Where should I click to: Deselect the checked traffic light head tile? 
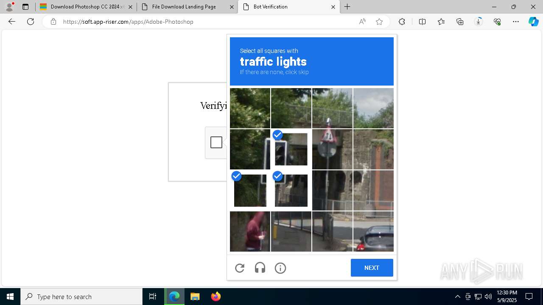(x=291, y=149)
